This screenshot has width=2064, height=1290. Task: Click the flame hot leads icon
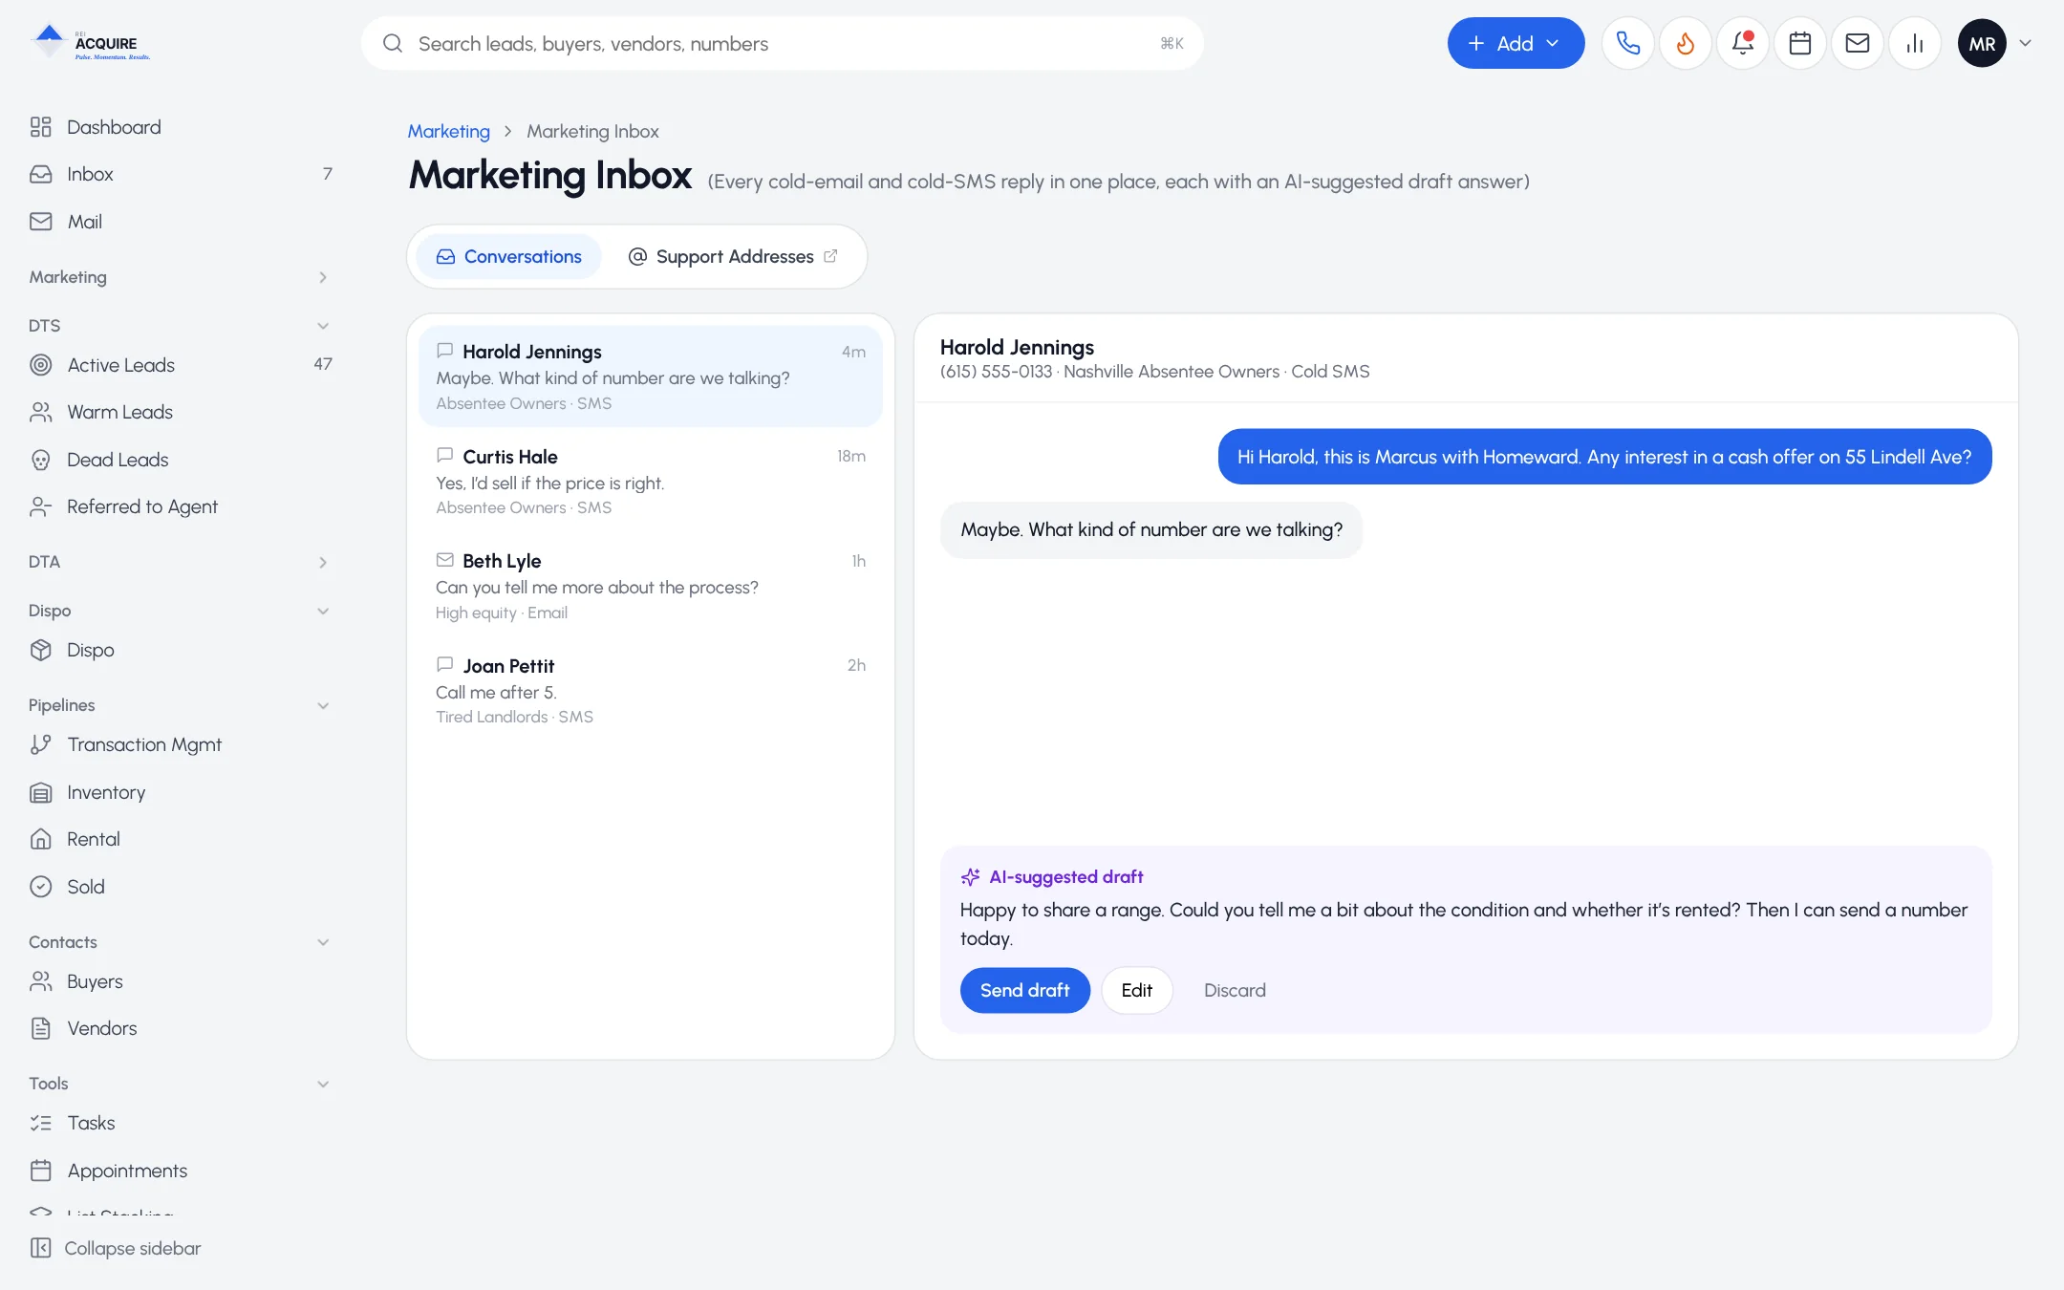[x=1685, y=43]
